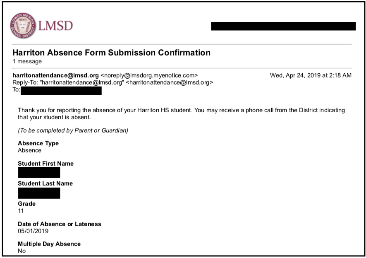Click the Absence Type label

pos(38,143)
